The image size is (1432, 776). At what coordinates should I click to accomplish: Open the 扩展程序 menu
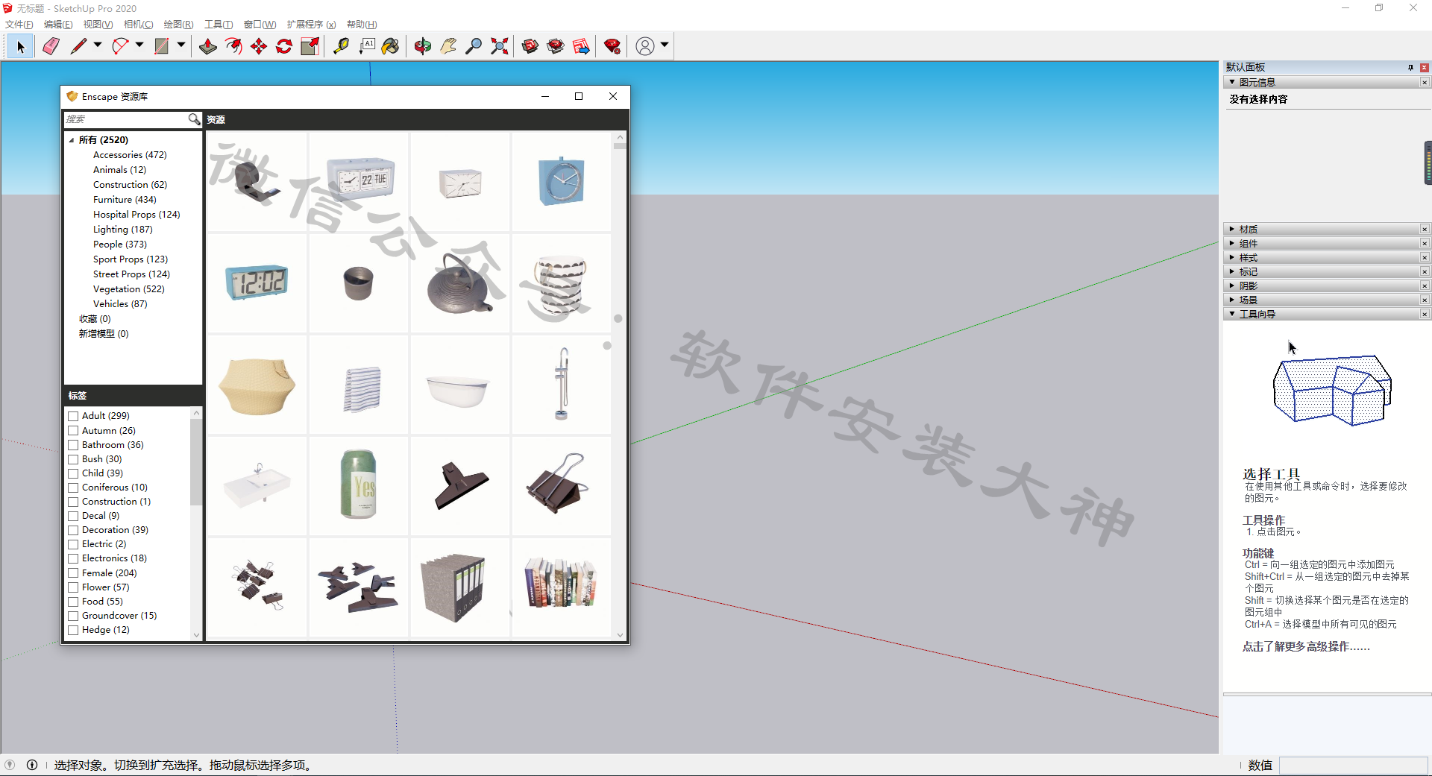(311, 25)
